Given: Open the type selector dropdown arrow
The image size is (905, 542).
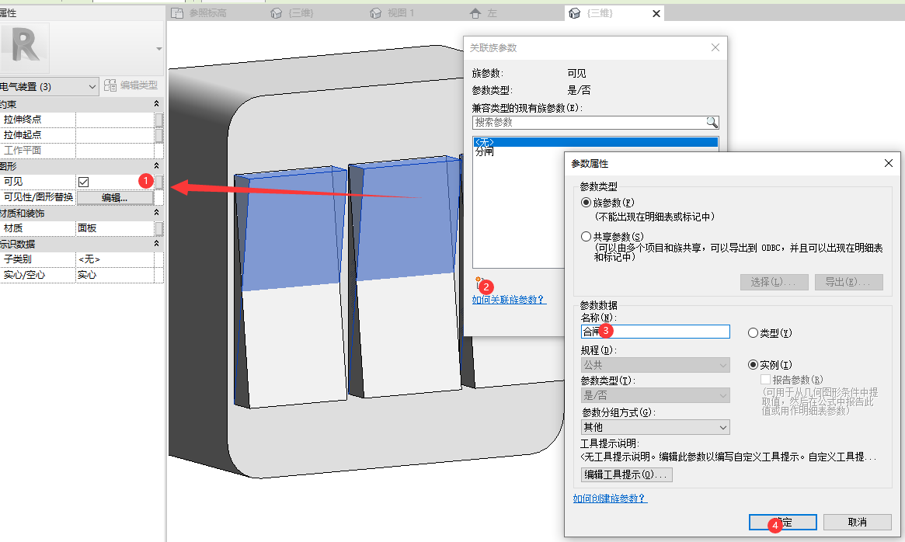Looking at the screenshot, I should 158,48.
